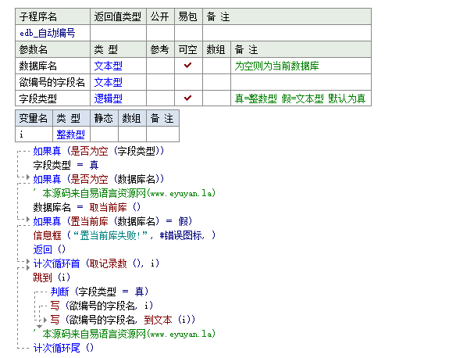Click the 可空 header cell
This screenshot has width=449, height=358.
(x=188, y=49)
